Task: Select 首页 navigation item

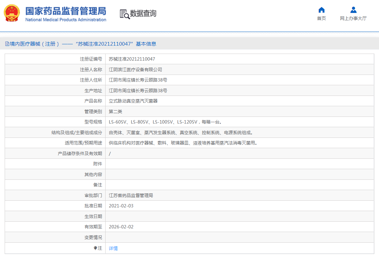Action: pos(321,18)
